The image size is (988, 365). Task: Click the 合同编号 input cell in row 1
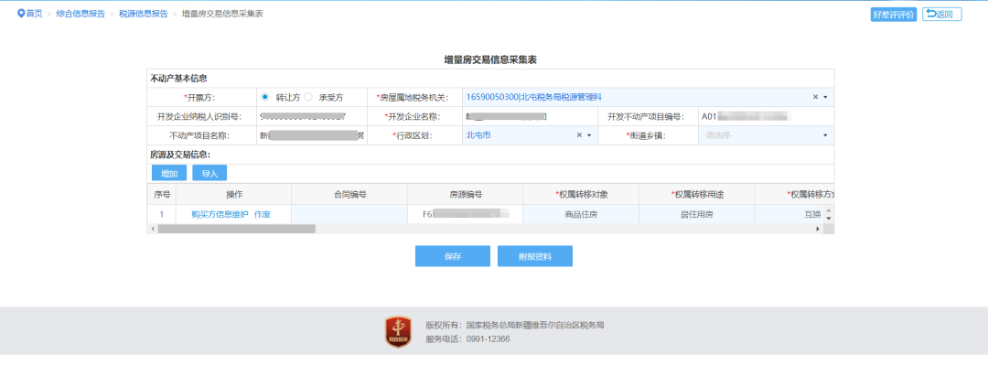(349, 214)
